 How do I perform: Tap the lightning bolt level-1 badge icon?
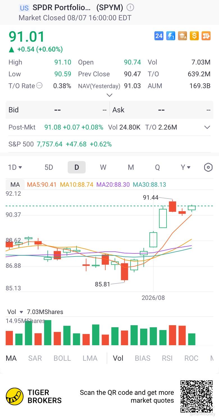tap(171, 36)
